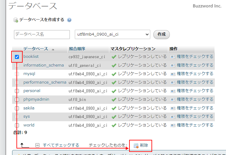Viewport: 226px width, 155px height.
Task: Check the phpmyadmin database checkbox
Action: coord(17,100)
